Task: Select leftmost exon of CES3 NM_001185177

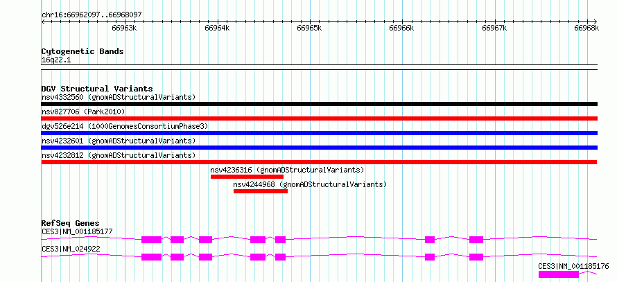Action: pyautogui.click(x=152, y=240)
